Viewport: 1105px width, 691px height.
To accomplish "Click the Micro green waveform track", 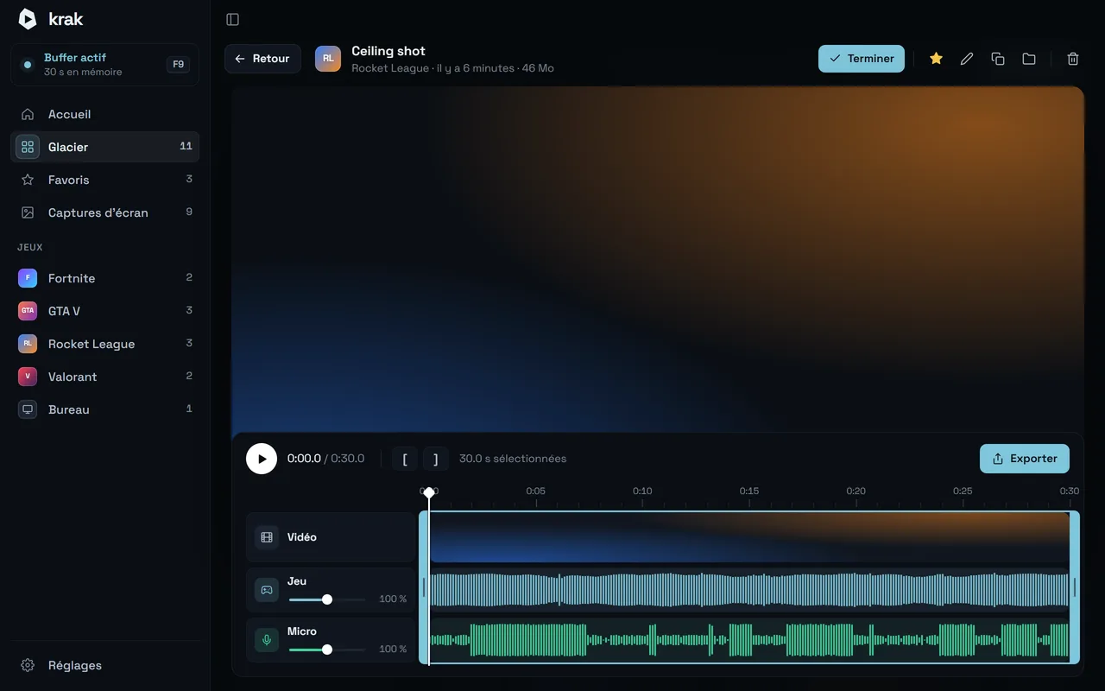I will 749,640.
